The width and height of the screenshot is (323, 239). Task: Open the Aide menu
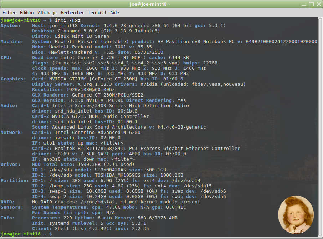(114, 13)
